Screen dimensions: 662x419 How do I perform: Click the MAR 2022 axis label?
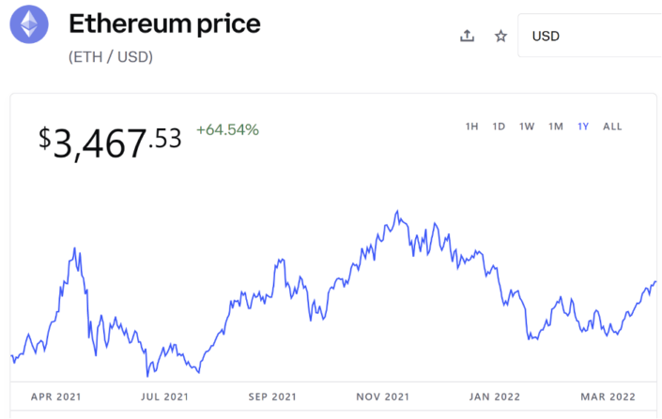(x=606, y=397)
